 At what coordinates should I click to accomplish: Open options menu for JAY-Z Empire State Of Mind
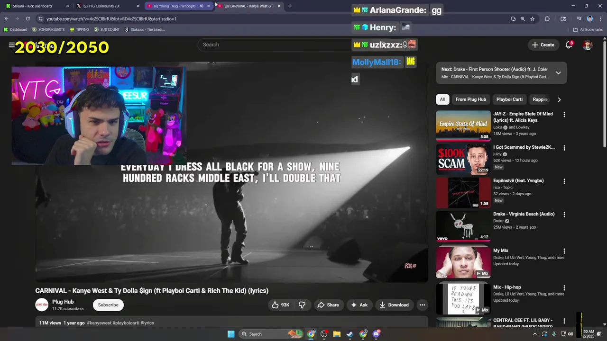pos(564,115)
